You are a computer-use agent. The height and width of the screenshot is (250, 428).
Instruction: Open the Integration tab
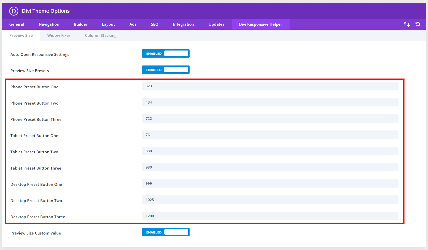pos(183,24)
